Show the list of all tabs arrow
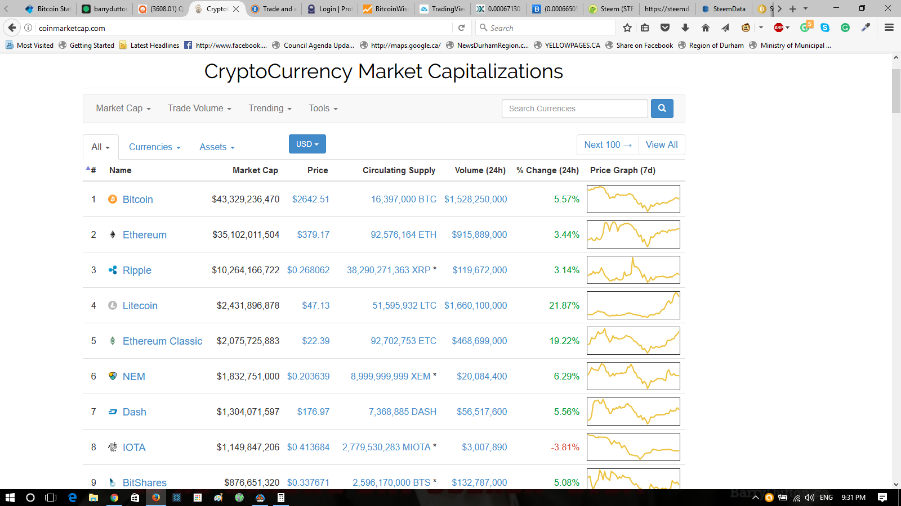 805,8
